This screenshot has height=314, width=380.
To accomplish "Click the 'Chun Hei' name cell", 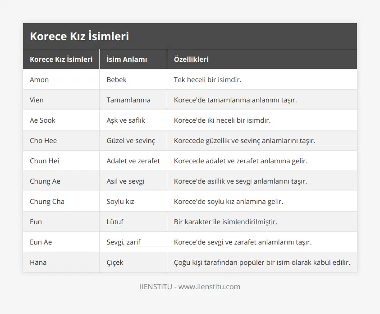I will point(44,161).
